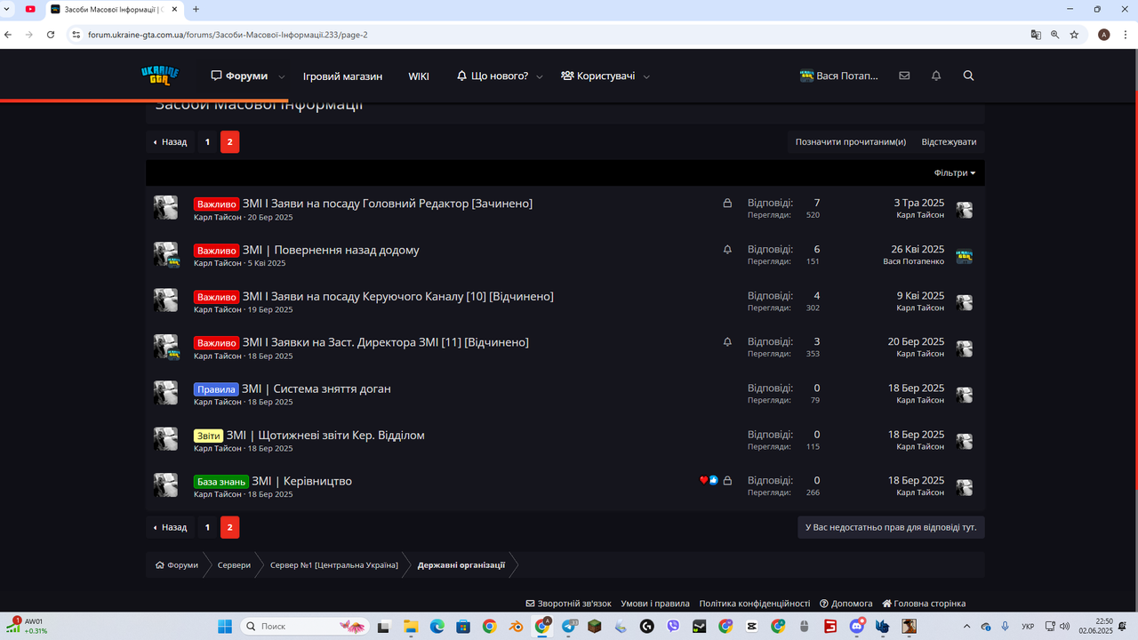Open the Вася Потап... user account menu
Screen dimensions: 1138x640
[839, 76]
